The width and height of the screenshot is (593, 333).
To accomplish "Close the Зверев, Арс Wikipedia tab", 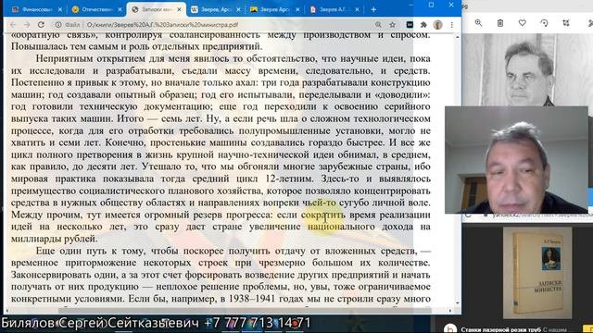I will pos(238,10).
